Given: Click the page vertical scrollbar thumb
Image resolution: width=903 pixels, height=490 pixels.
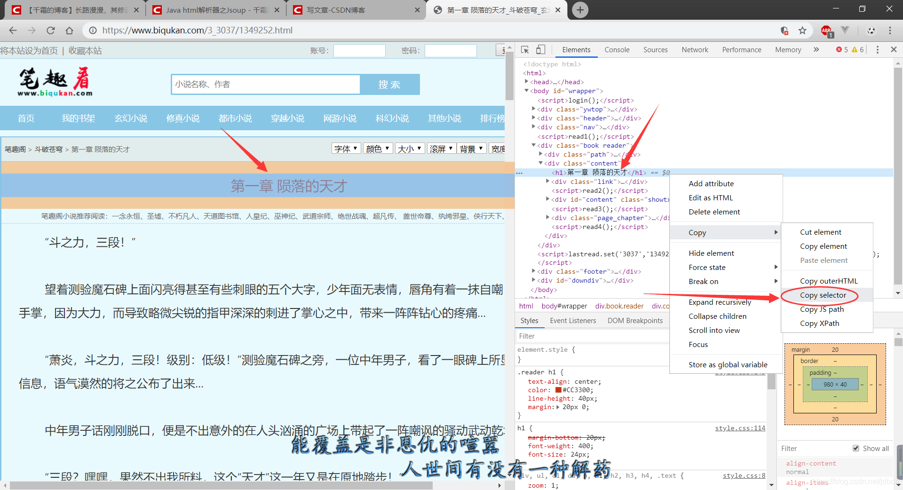Looking at the screenshot, I should coord(509,75).
